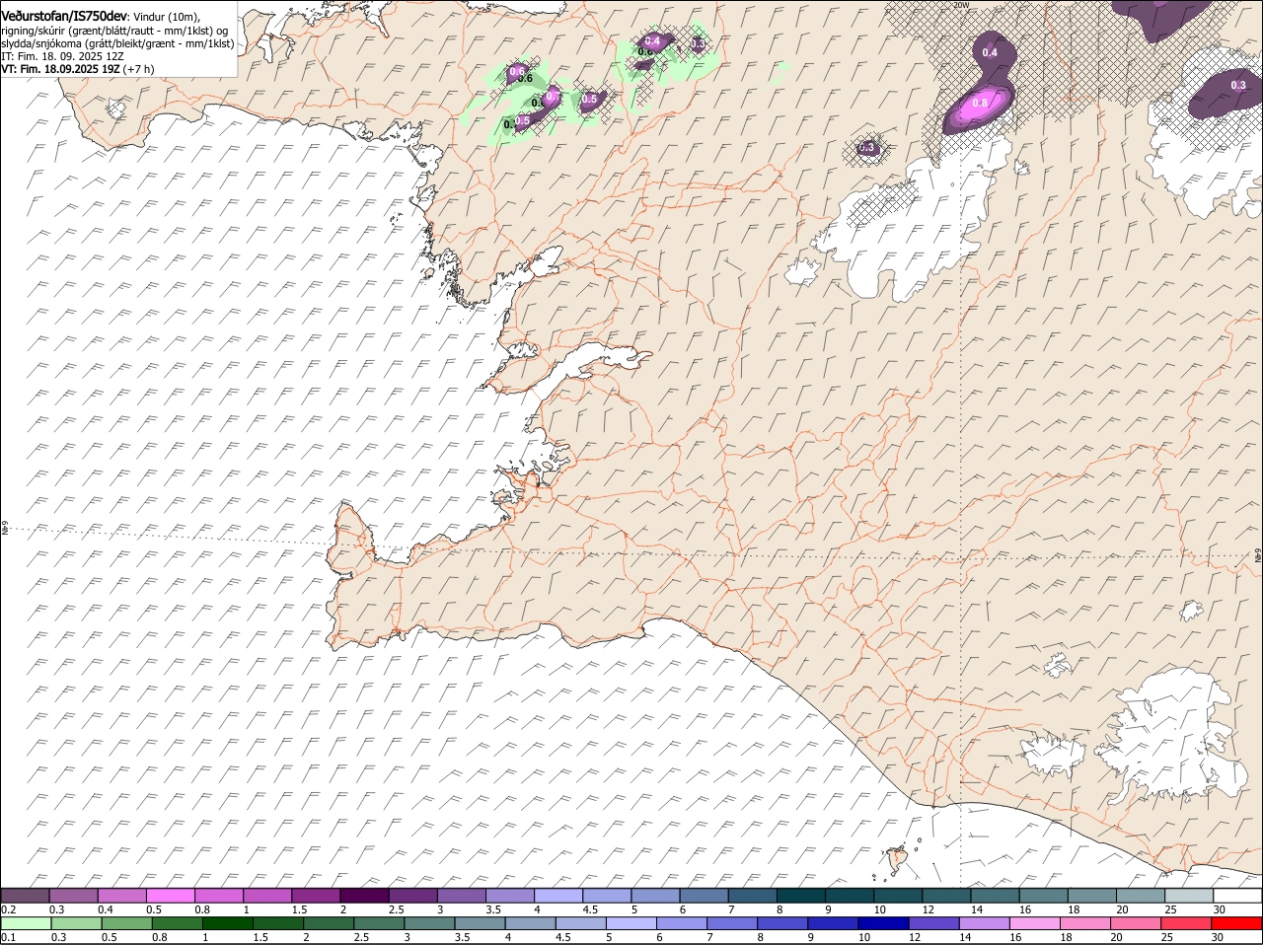The image size is (1263, 945).
Task: Pick the grey swatch labeled 20 in the top legend row
Action: [1141, 896]
